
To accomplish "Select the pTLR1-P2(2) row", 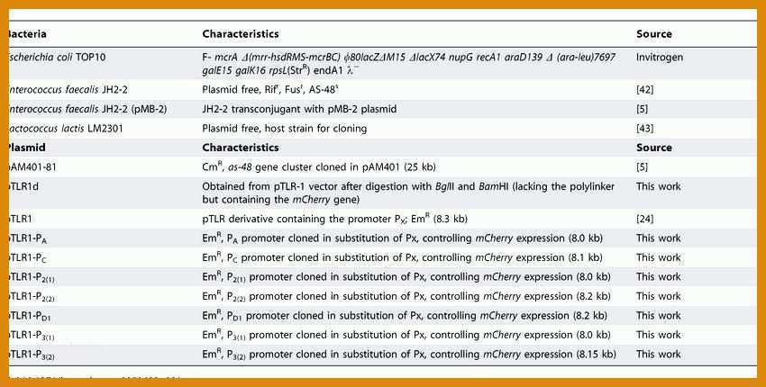I will (x=382, y=297).
